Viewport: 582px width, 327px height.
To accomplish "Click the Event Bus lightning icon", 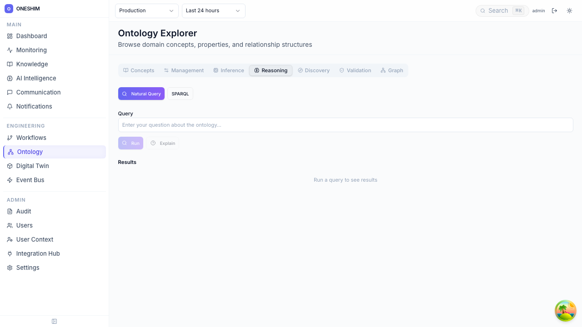I will (x=10, y=180).
